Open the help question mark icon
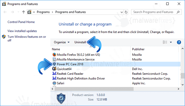Viewport: 185px width, 106px height. 179,42
